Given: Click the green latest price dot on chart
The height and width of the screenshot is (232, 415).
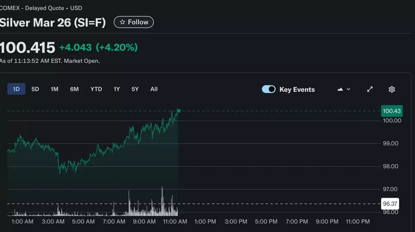Looking at the screenshot, I should tap(178, 110).
